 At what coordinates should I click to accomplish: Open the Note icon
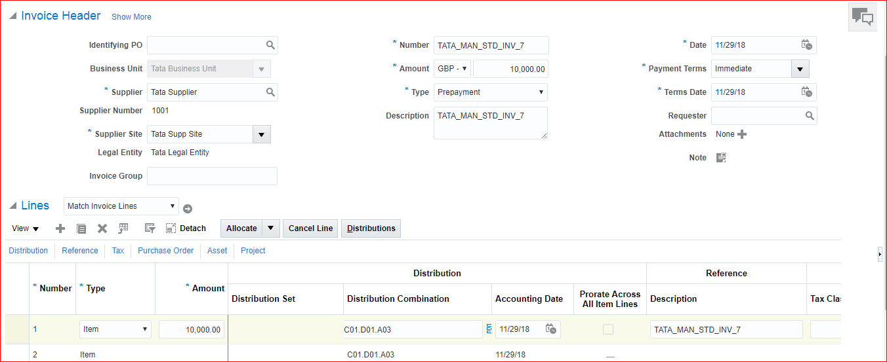pos(721,158)
